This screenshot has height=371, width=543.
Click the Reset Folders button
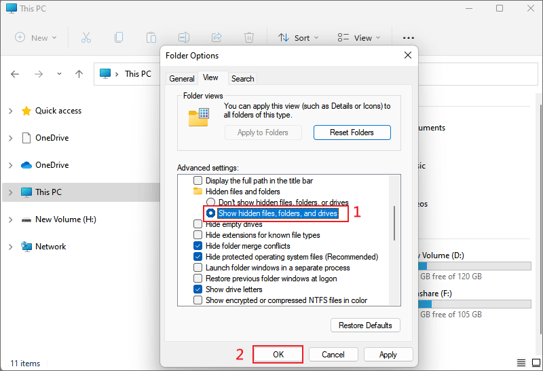[x=352, y=132]
